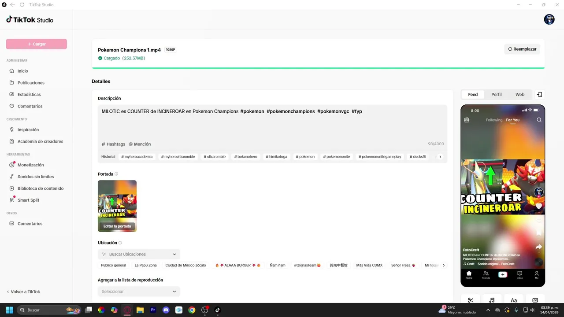This screenshot has width=564, height=317.
Task: Click the Windows Start button
Action: (x=9, y=310)
